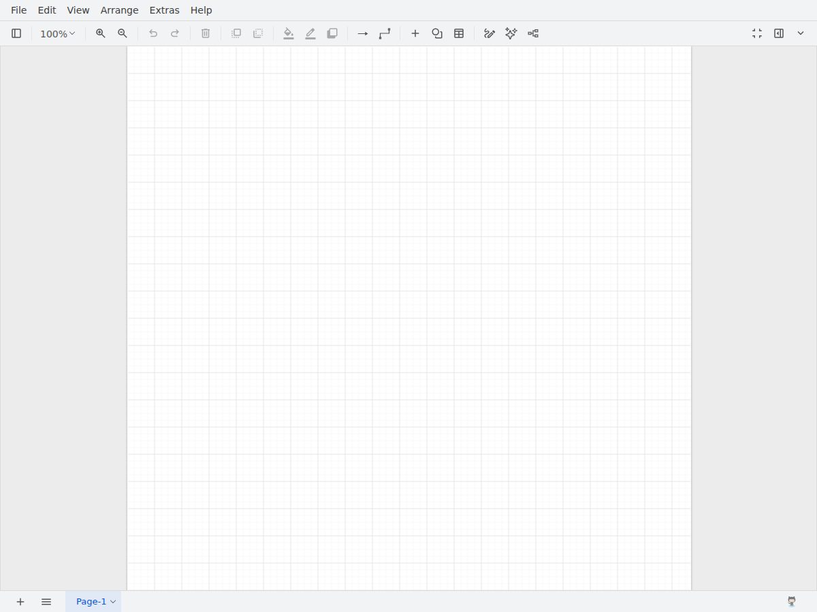This screenshot has width=817, height=612.
Task: Open the Waypoints connector tool
Action: pos(385,33)
